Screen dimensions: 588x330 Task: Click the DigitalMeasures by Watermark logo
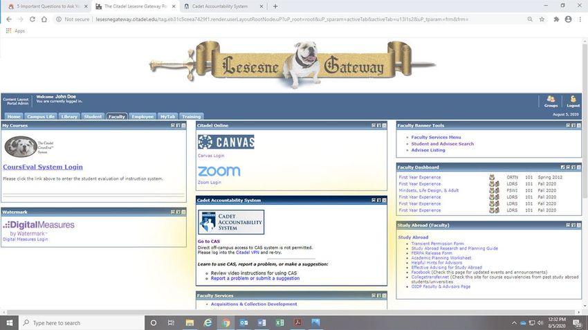[39, 228]
